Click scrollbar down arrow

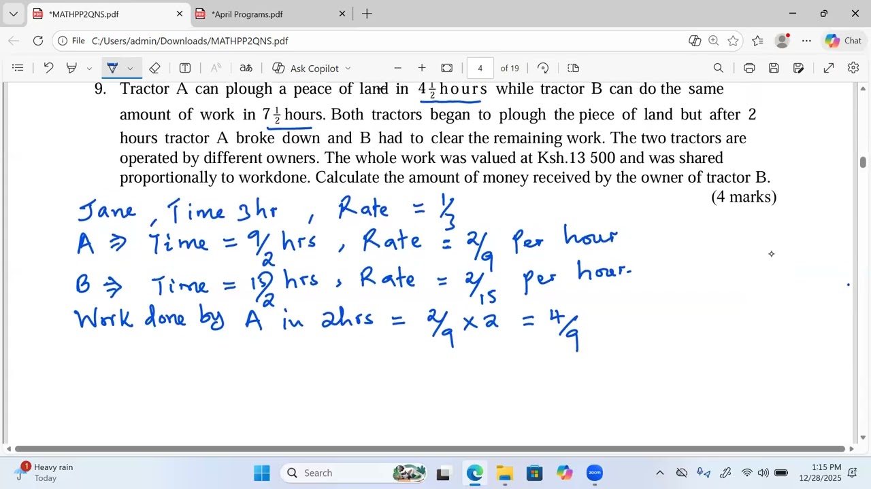(863, 437)
